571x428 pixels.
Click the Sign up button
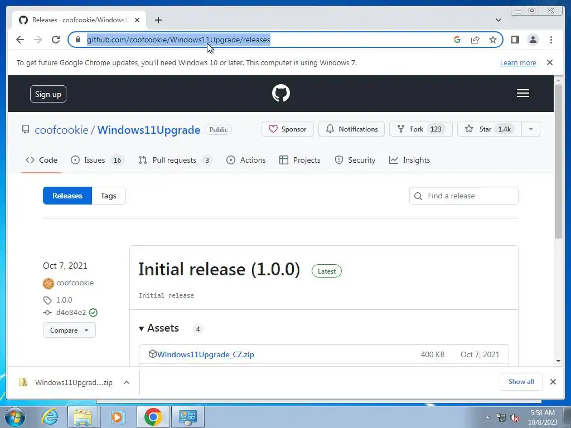tap(48, 94)
